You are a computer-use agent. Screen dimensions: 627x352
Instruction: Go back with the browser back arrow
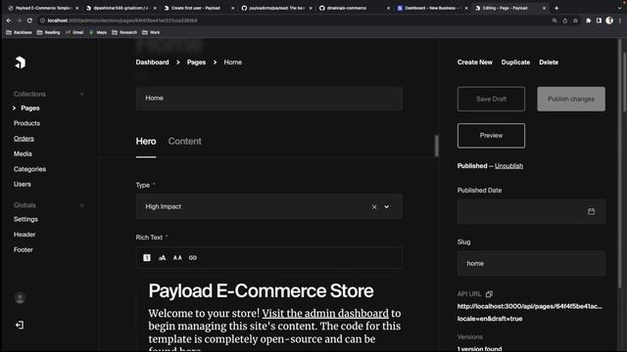click(9, 21)
